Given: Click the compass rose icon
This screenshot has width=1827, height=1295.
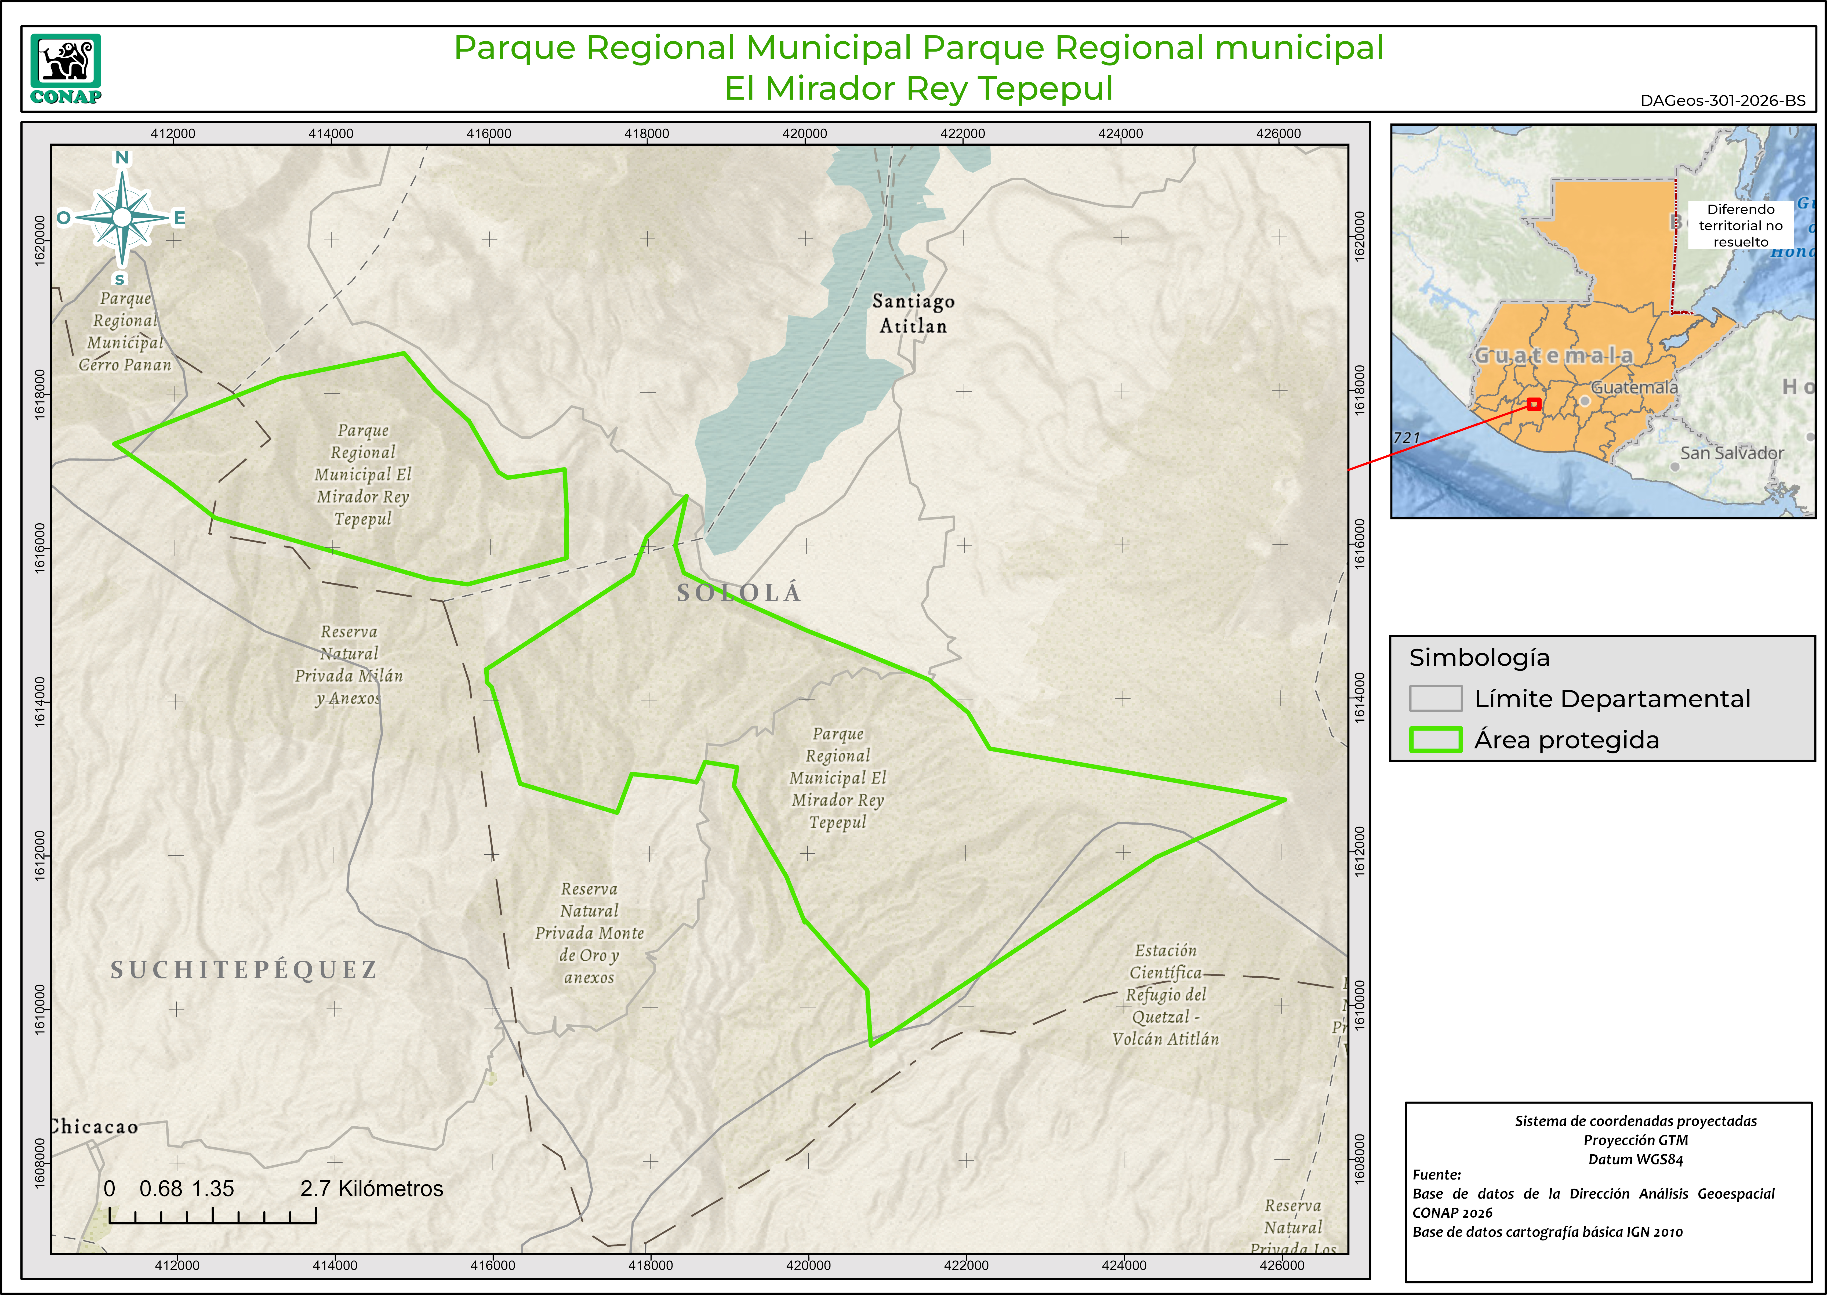Looking at the screenshot, I should point(122,218).
